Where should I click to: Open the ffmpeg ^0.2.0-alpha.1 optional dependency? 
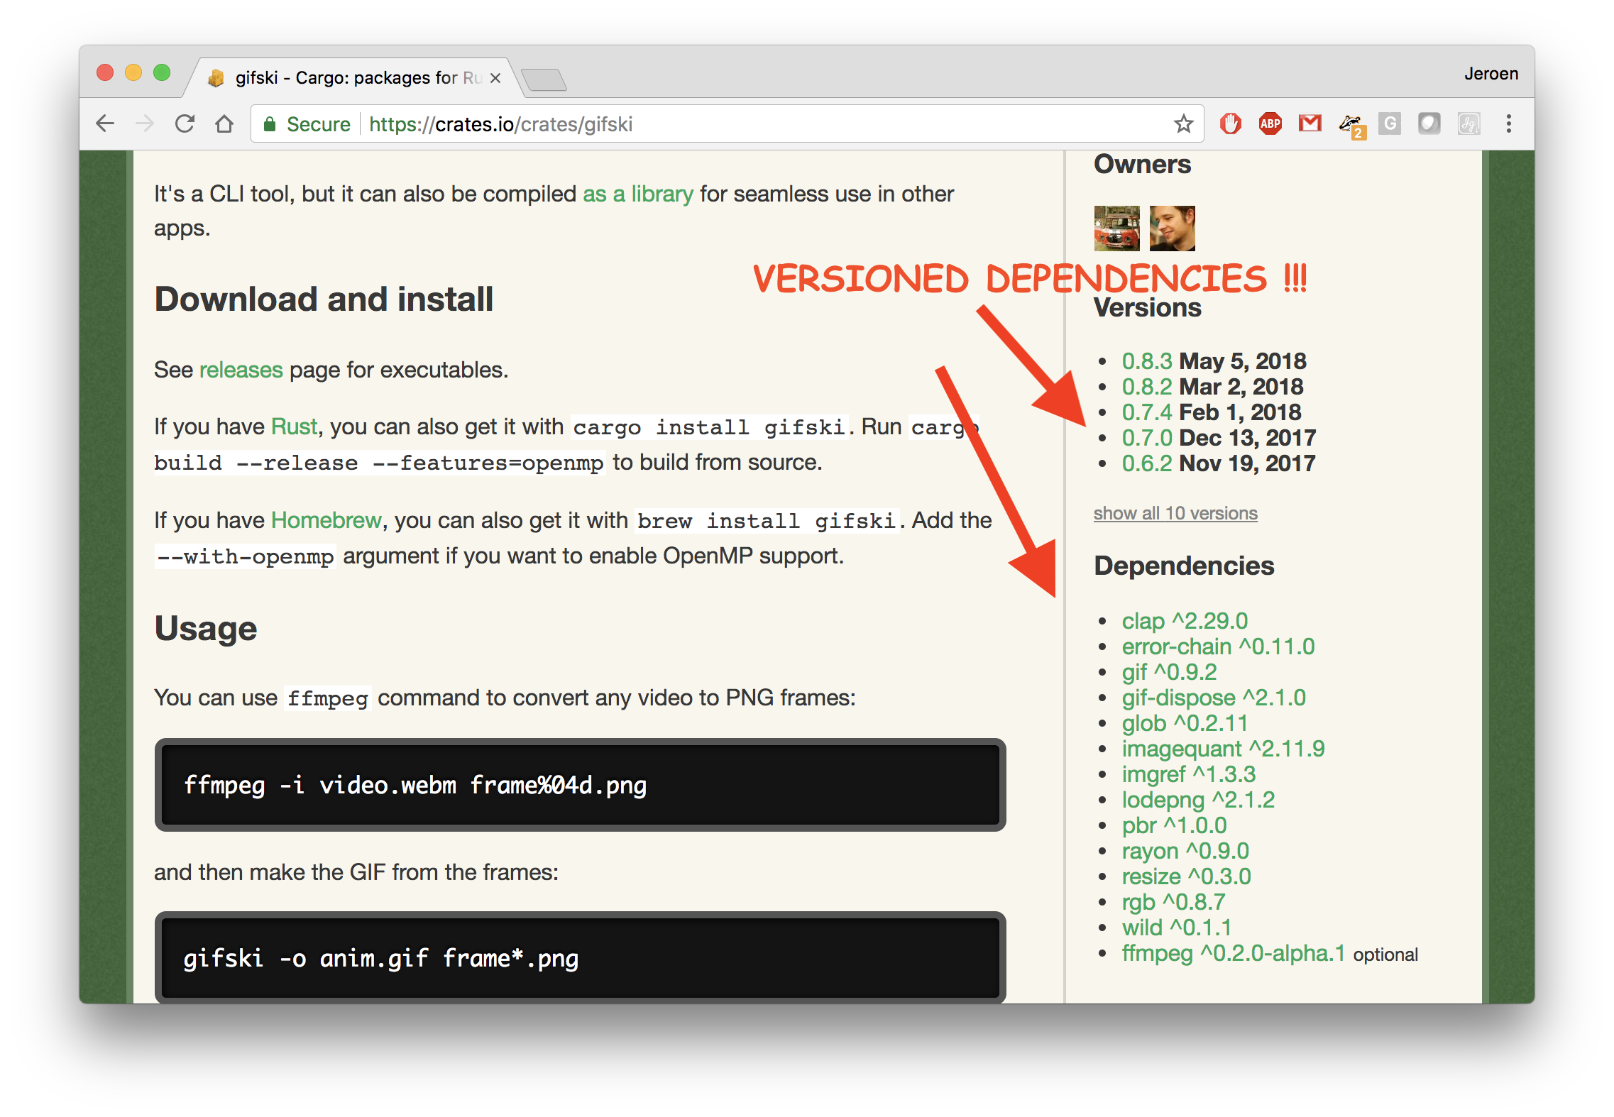pyautogui.click(x=1234, y=953)
